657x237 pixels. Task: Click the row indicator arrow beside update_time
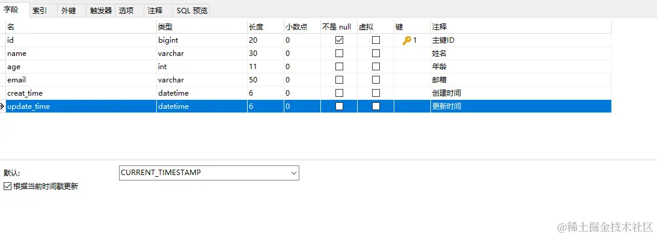click(2, 106)
